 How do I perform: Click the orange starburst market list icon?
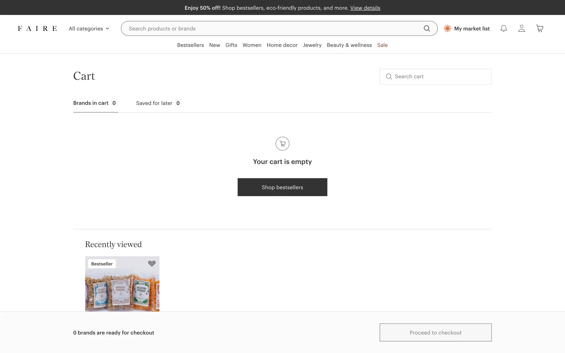tap(447, 29)
